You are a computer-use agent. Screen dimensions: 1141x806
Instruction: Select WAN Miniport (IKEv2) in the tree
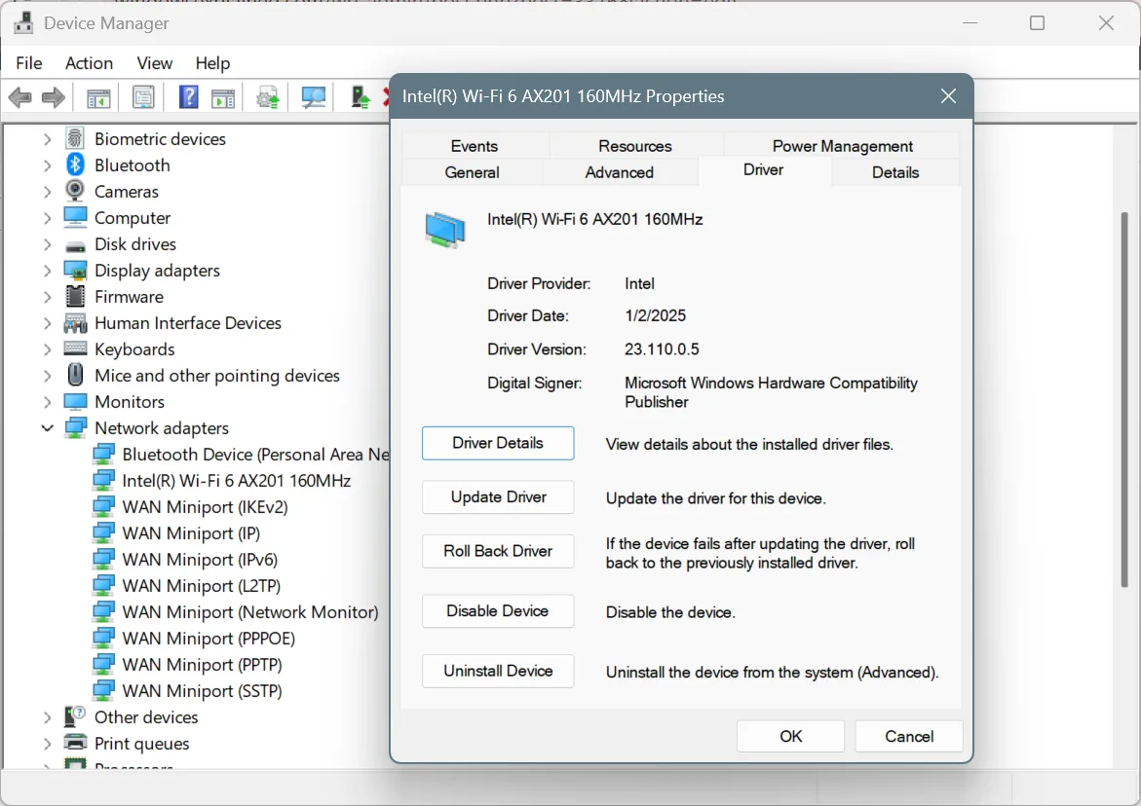coord(206,506)
